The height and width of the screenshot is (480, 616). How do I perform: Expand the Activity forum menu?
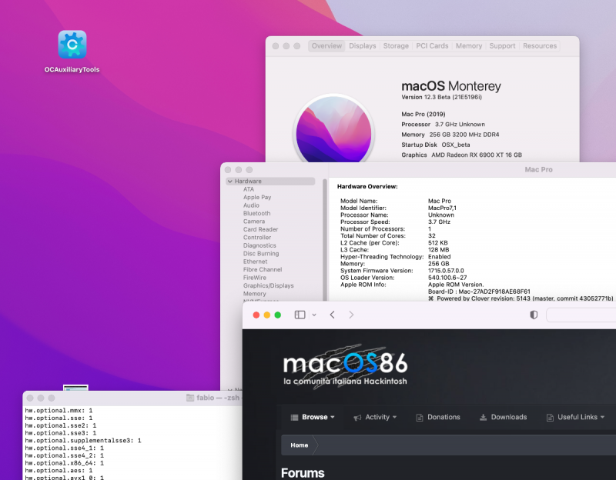pos(376,417)
